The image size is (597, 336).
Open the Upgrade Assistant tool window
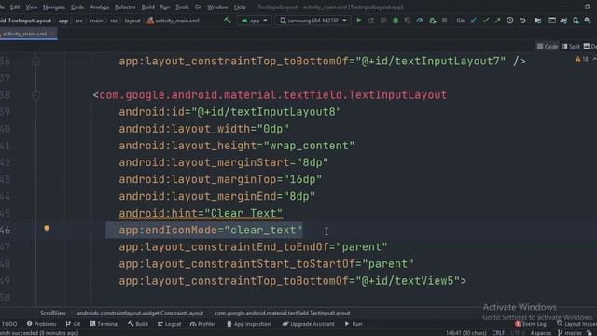(x=309, y=324)
